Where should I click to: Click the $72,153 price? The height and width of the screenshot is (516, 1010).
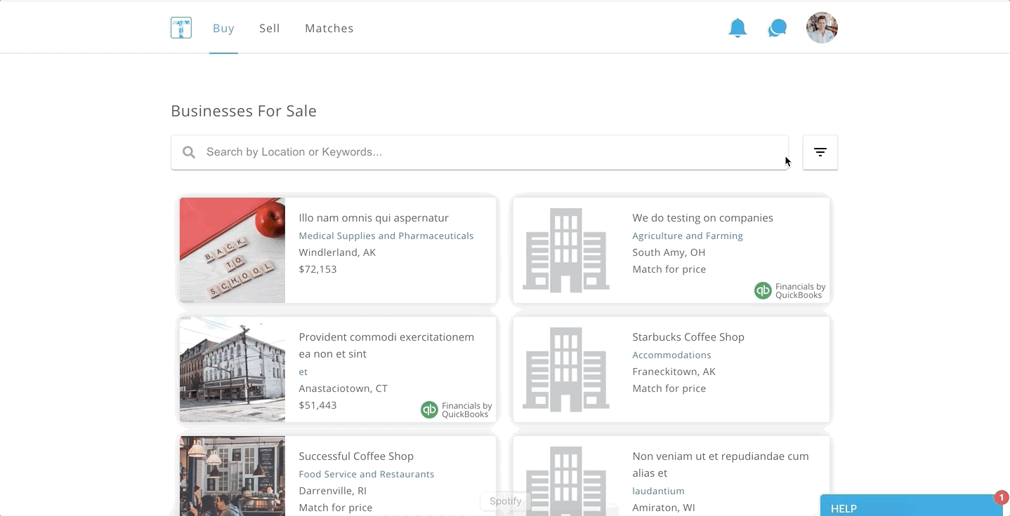click(x=317, y=269)
